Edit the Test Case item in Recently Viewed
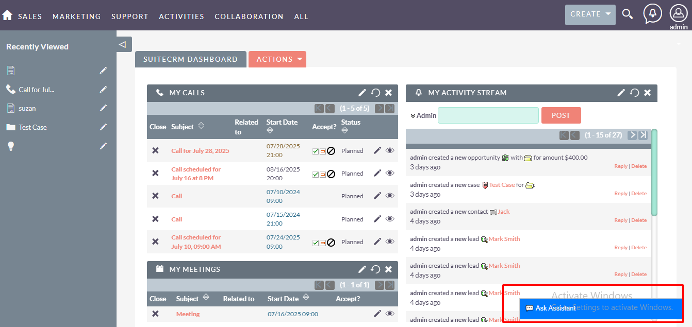Viewport: 692px width, 327px height. click(x=103, y=127)
